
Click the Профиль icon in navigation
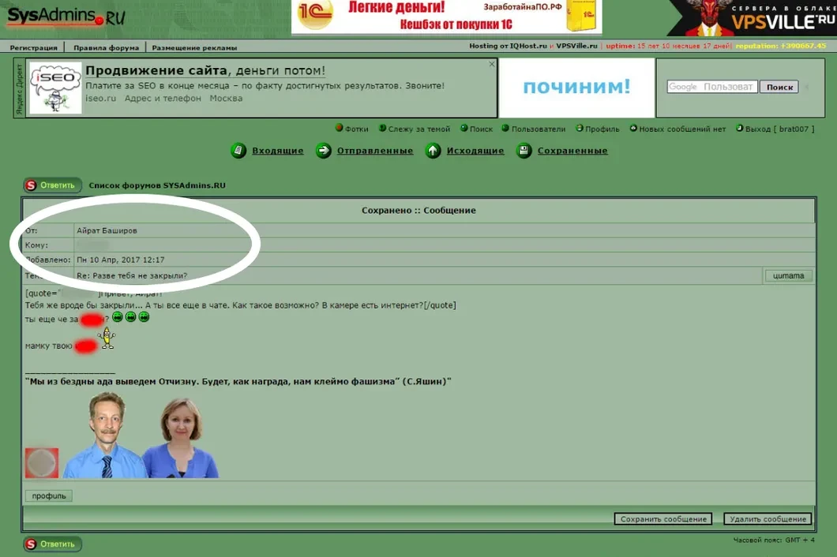coord(580,129)
